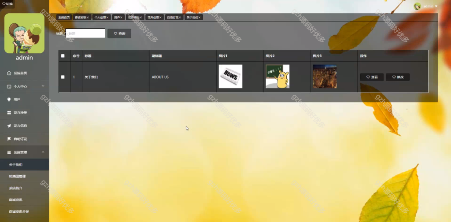Open 自助订花 in the sidebar menu
The width and height of the screenshot is (451, 222).
(x=25, y=139)
